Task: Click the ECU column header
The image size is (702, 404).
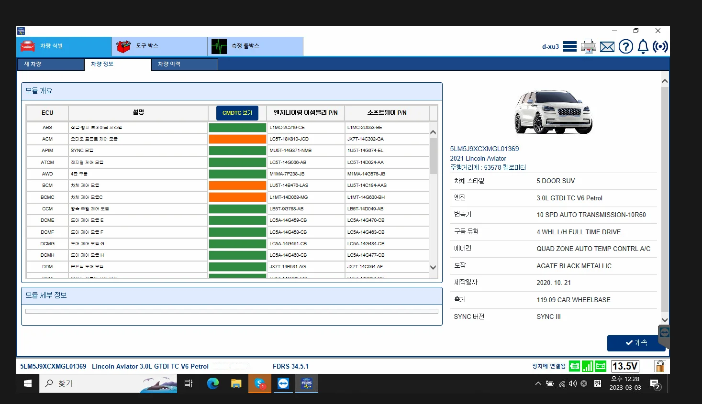Action: click(x=47, y=113)
